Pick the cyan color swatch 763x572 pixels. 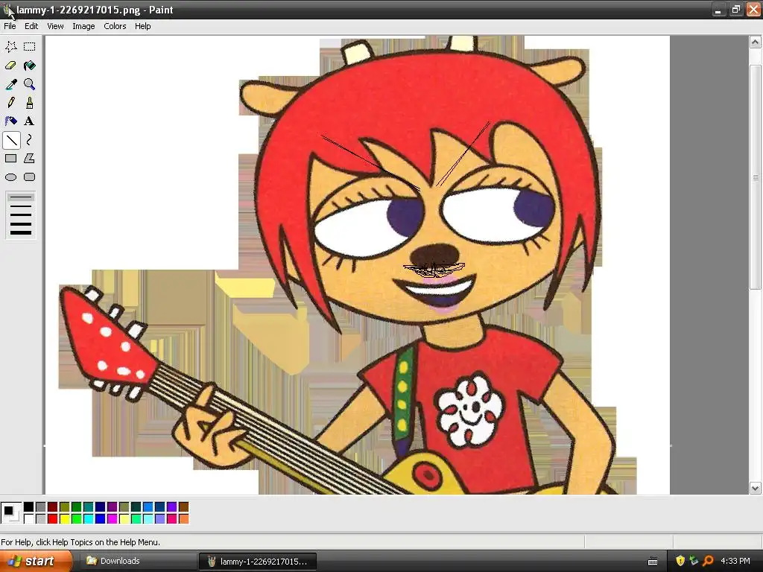89,519
